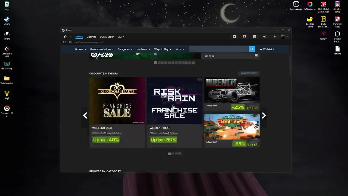Click the Steam forward navigation arrow

(70, 37)
